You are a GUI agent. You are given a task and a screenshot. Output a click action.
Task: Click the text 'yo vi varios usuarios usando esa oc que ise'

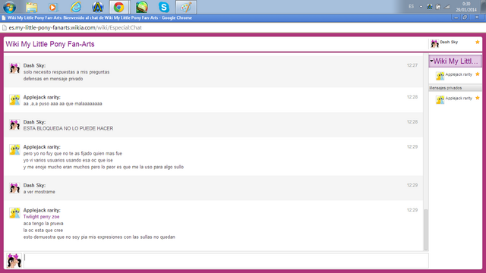(x=68, y=160)
